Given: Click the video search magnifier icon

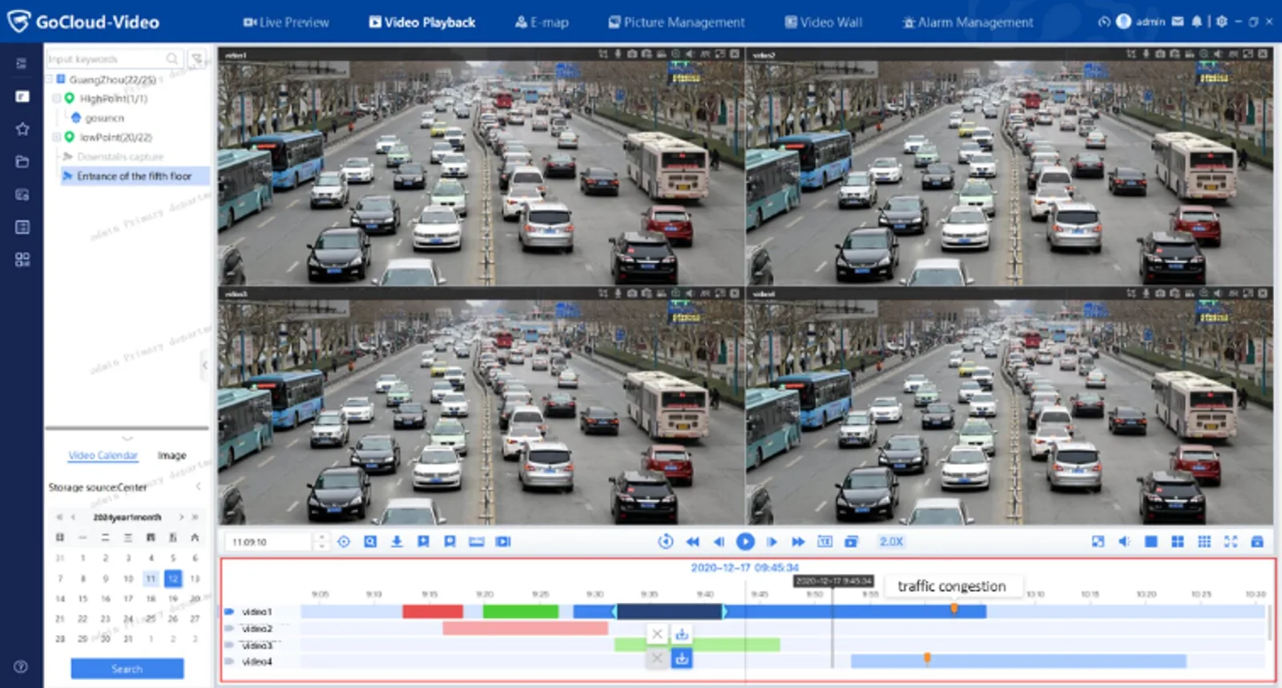Looking at the screenshot, I should (370, 542).
